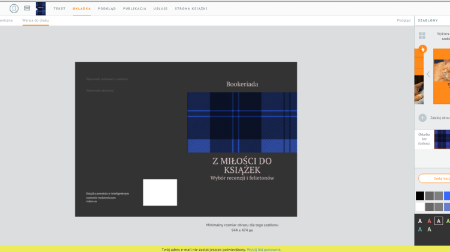Click the plus icon to load image
The height and width of the screenshot is (252, 450).
422,118
